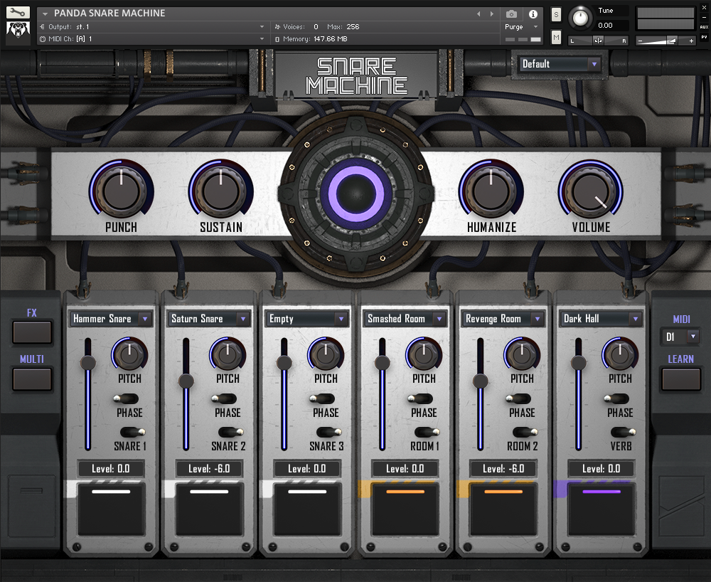Screen dimensions: 711x582
Task: Trigger the Smashed Room orange pad
Action: click(405, 509)
